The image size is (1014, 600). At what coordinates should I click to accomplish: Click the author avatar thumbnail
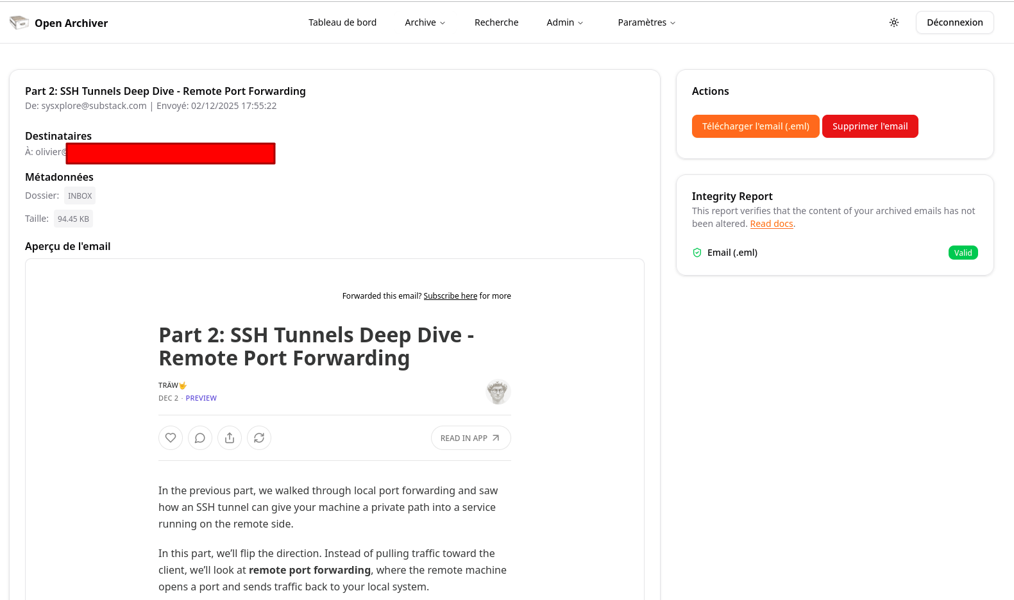pyautogui.click(x=498, y=392)
